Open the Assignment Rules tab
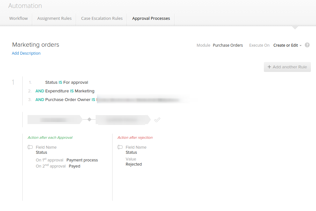316x211 pixels. [54, 18]
